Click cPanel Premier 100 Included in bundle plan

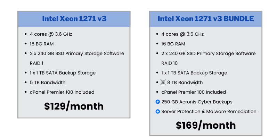click(x=194, y=92)
